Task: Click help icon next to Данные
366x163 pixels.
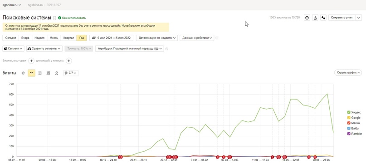Action: [217, 38]
